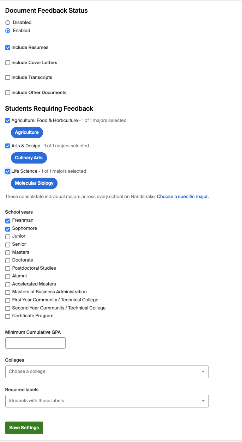Open the Choose a college dropdown
This screenshot has height=442, width=242.
[107, 372]
